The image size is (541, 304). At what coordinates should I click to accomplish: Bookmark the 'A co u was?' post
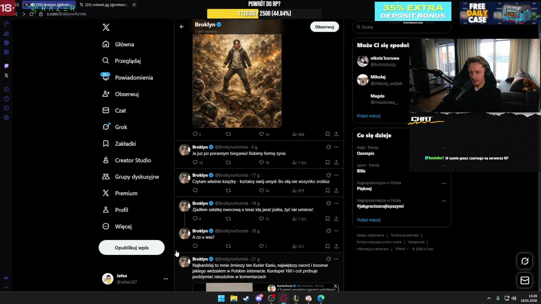pyautogui.click(x=328, y=246)
